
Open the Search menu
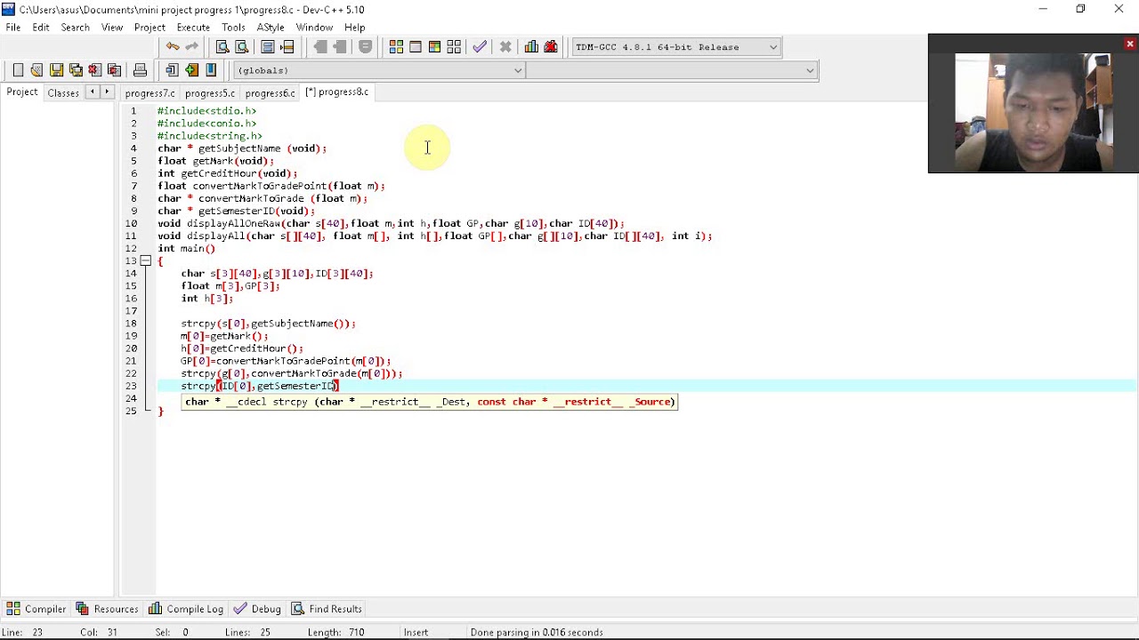click(x=75, y=28)
